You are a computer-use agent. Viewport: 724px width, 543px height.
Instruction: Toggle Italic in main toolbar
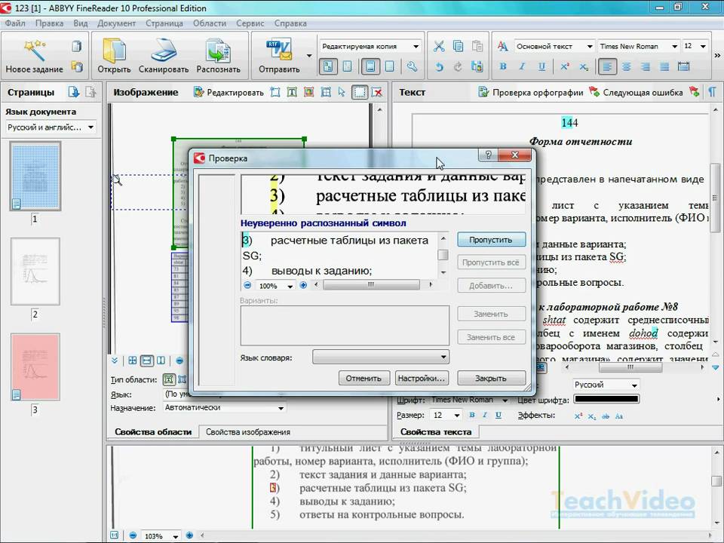522,66
